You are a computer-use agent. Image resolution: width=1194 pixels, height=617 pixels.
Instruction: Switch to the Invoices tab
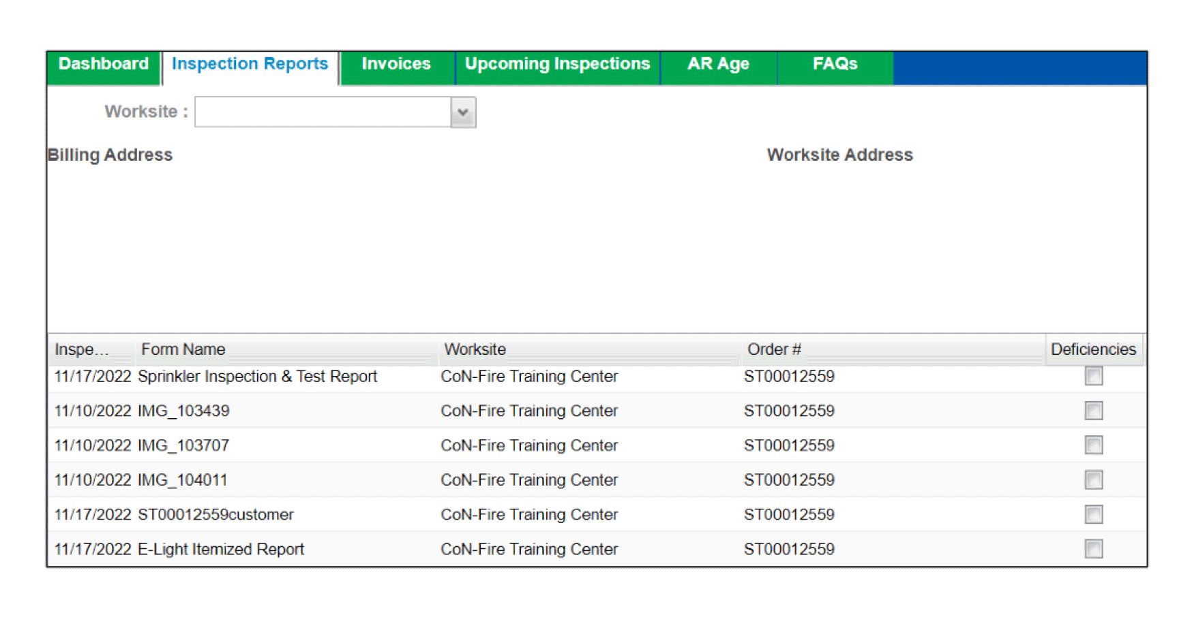point(396,65)
